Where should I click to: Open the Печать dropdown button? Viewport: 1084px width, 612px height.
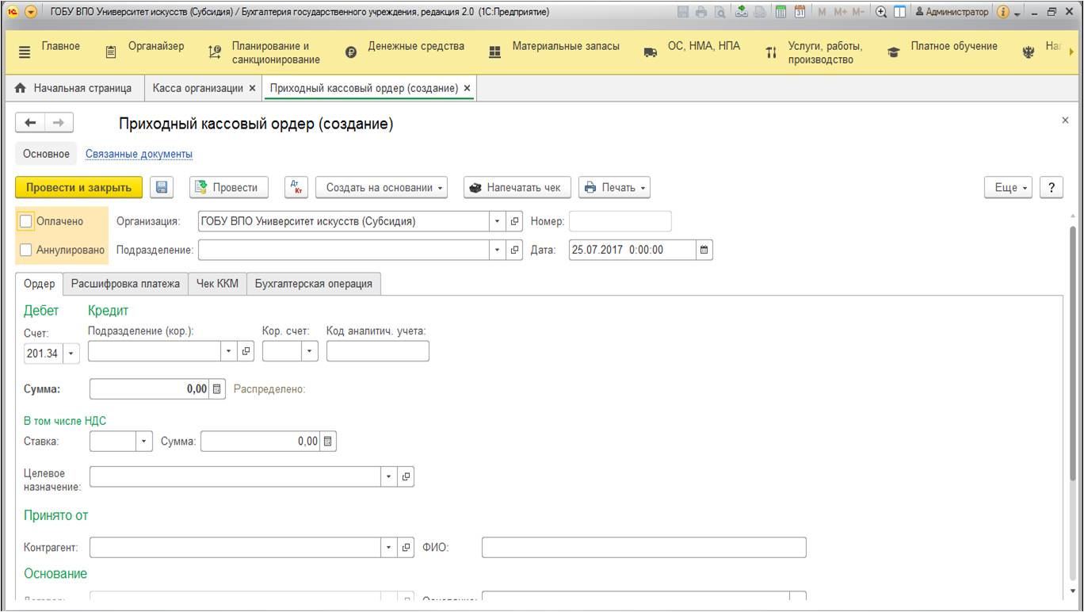614,188
